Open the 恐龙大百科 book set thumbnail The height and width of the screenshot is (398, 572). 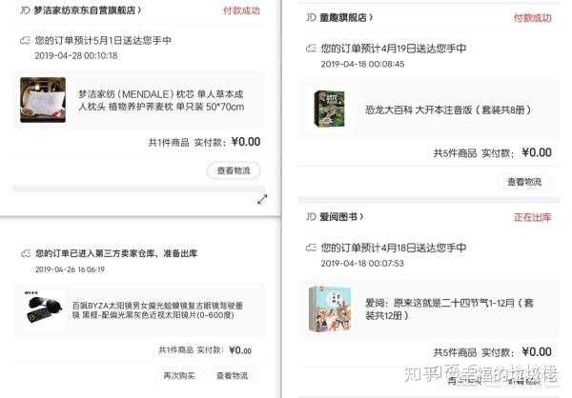click(330, 109)
